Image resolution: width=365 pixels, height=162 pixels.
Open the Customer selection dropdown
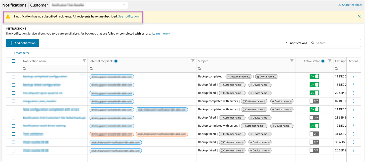(89, 5)
